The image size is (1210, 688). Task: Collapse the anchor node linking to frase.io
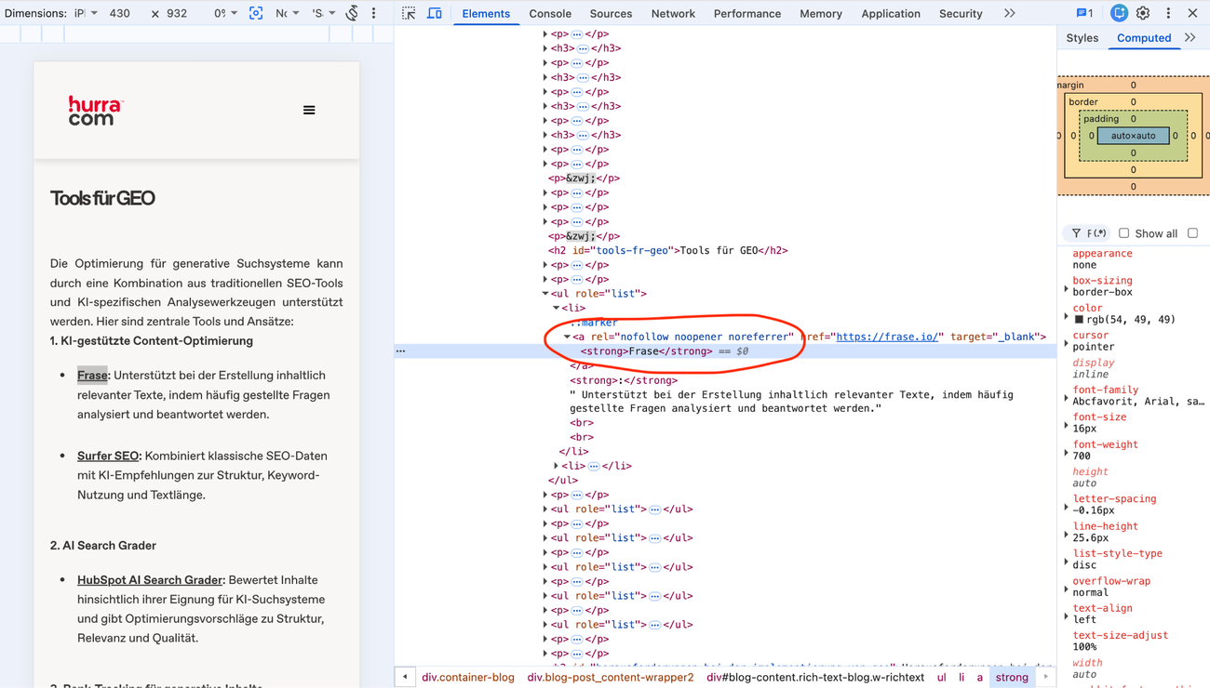[567, 337]
